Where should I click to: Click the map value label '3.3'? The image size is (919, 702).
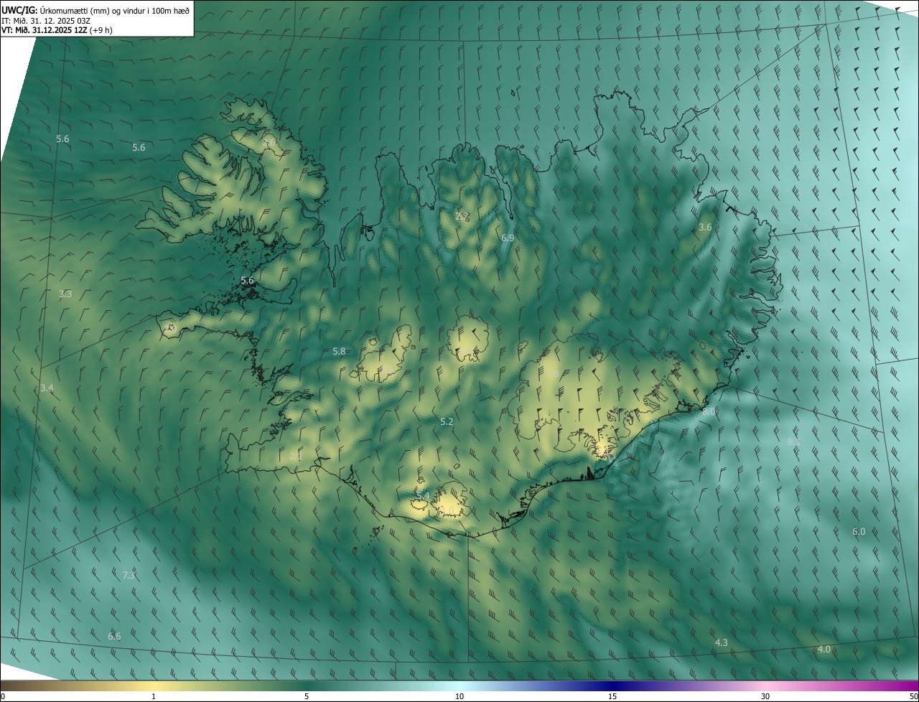coord(65,294)
